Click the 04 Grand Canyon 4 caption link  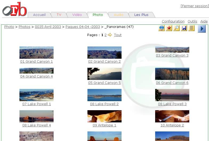point(37,76)
